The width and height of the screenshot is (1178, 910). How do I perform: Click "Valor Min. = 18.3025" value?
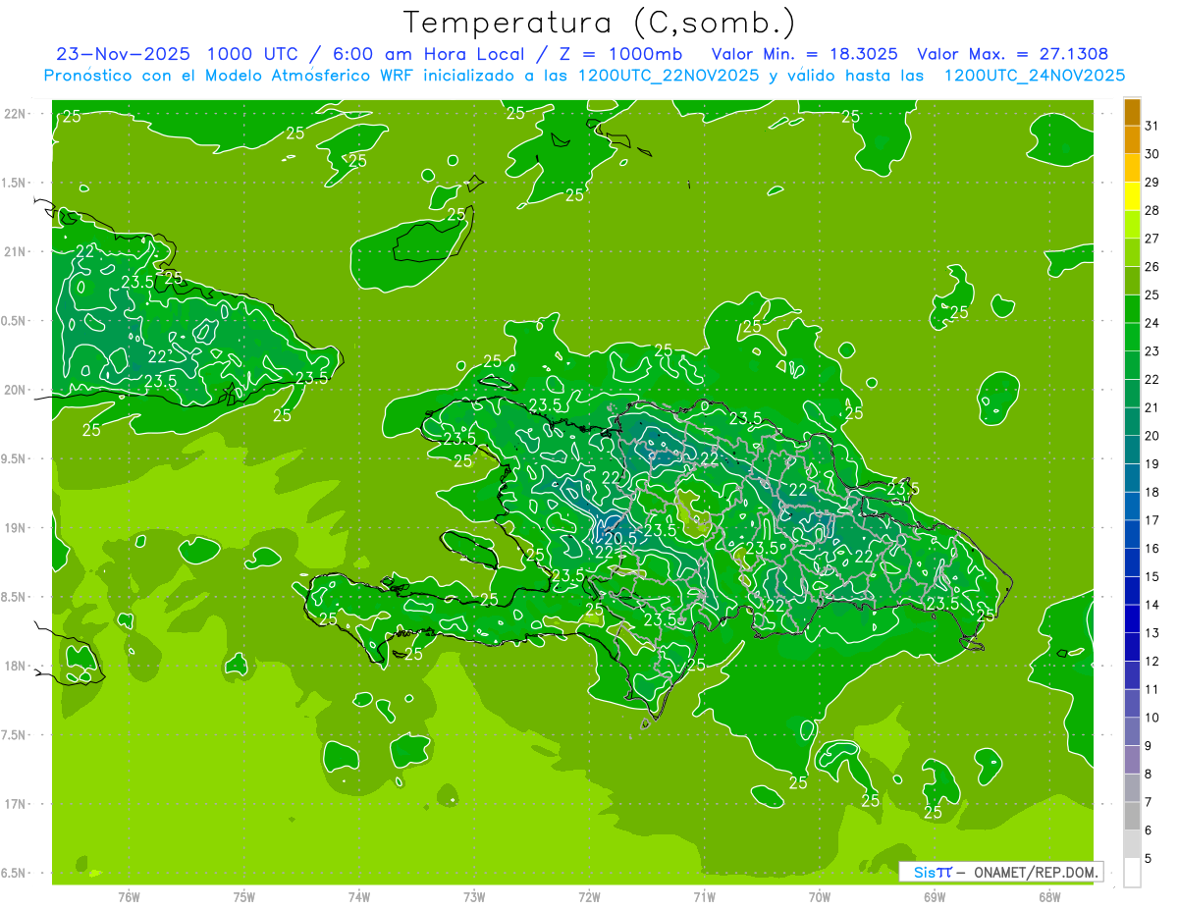(x=804, y=54)
